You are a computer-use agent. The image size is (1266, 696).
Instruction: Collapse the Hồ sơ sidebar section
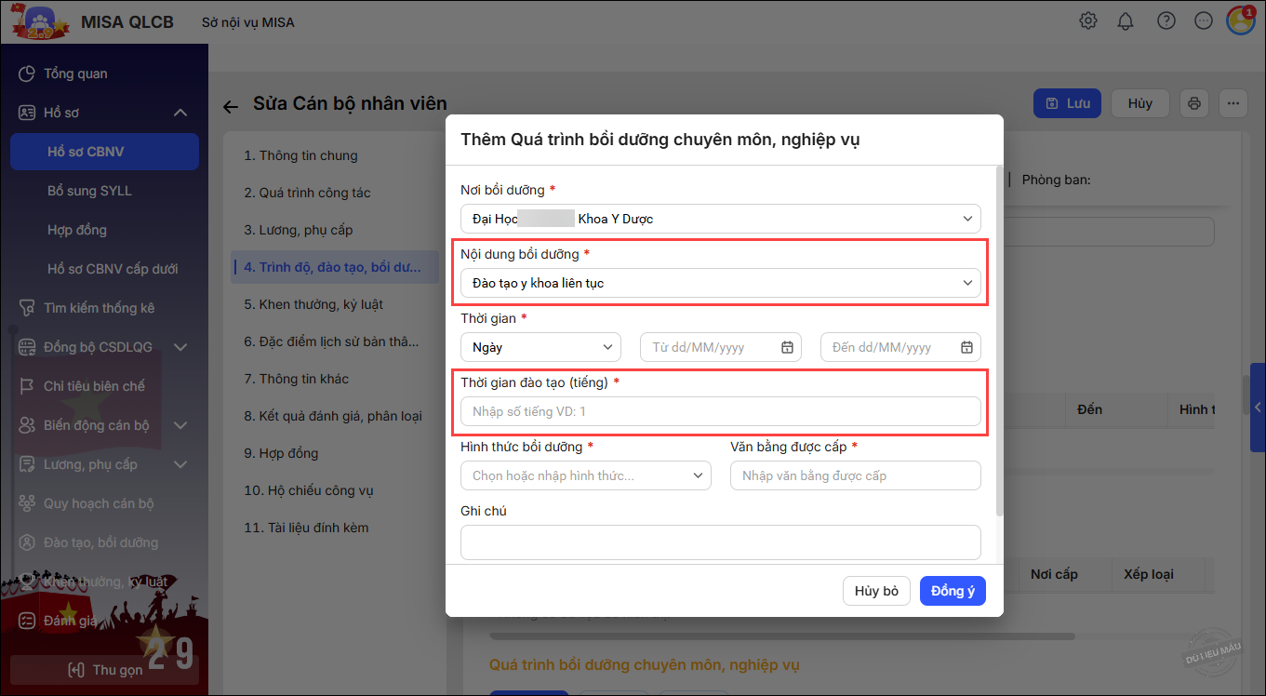pos(180,113)
